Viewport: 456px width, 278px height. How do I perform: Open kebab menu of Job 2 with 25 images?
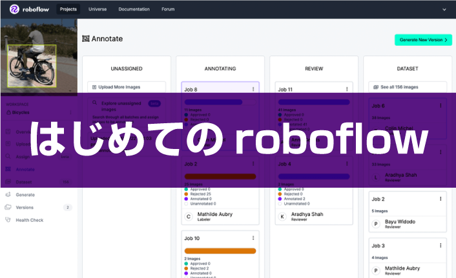(x=253, y=164)
